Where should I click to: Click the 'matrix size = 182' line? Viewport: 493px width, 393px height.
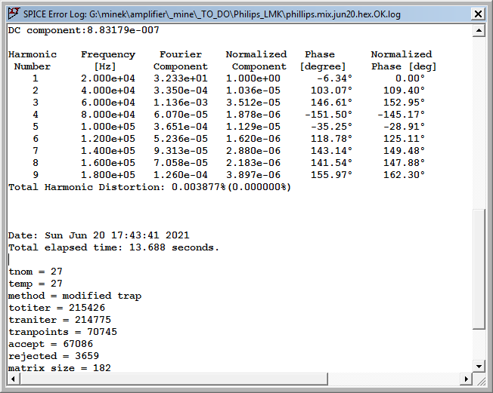pyautogui.click(x=60, y=368)
